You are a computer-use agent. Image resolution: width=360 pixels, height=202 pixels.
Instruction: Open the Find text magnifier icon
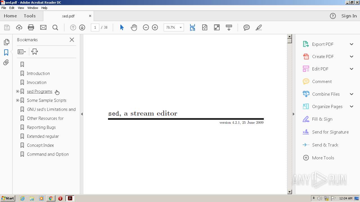55,27
